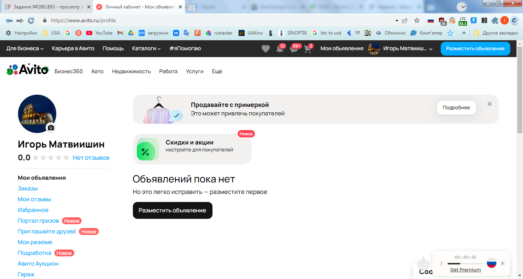
Task: Open 'Карьера в Авито' menu item
Action: point(73,49)
